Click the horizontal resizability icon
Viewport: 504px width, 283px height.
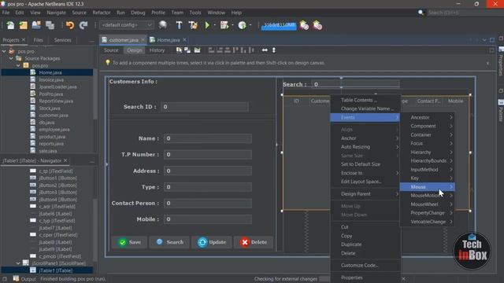(265, 50)
